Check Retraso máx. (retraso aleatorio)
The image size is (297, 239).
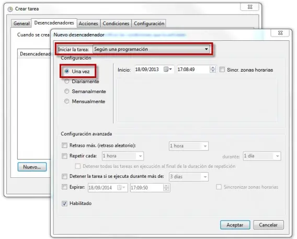(65, 145)
